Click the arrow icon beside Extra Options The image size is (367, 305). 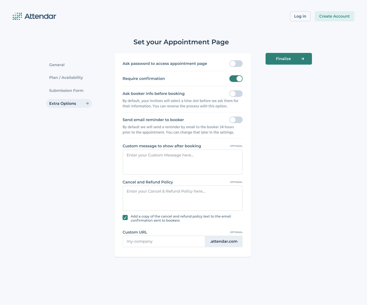(x=87, y=103)
